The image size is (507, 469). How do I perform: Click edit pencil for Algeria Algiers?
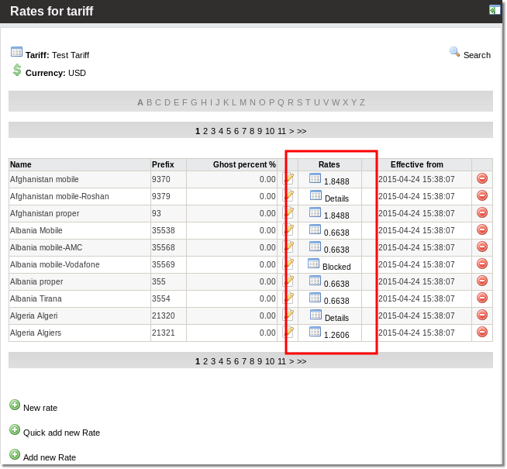pos(288,332)
